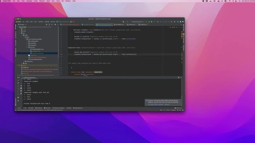The width and height of the screenshot is (255, 143).
Task: Collapse the src folder in project tree
Action: (x=20, y=33)
